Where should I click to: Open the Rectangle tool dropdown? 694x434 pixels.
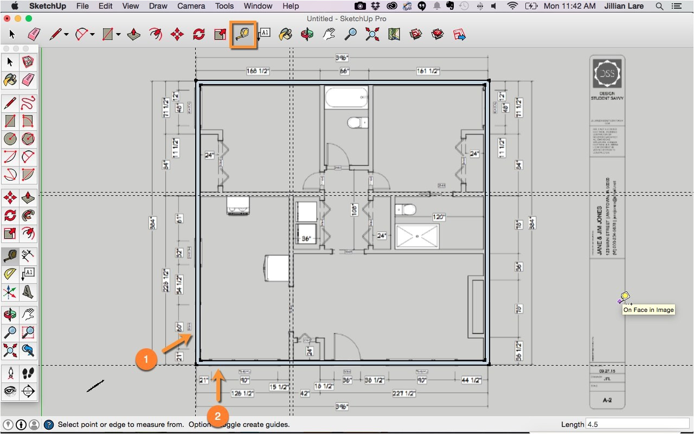point(118,34)
